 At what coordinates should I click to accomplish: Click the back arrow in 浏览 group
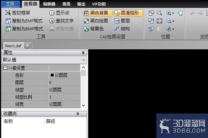coord(193,13)
